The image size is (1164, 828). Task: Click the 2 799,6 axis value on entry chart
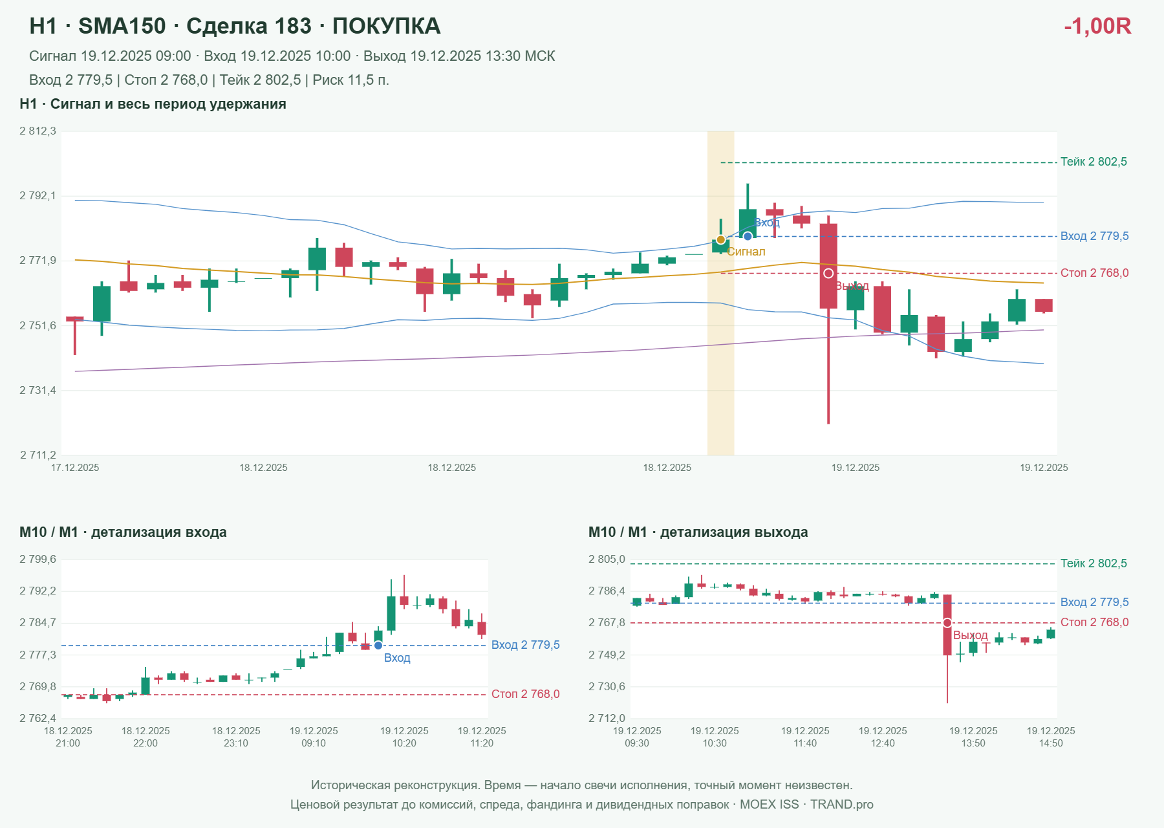tap(38, 560)
